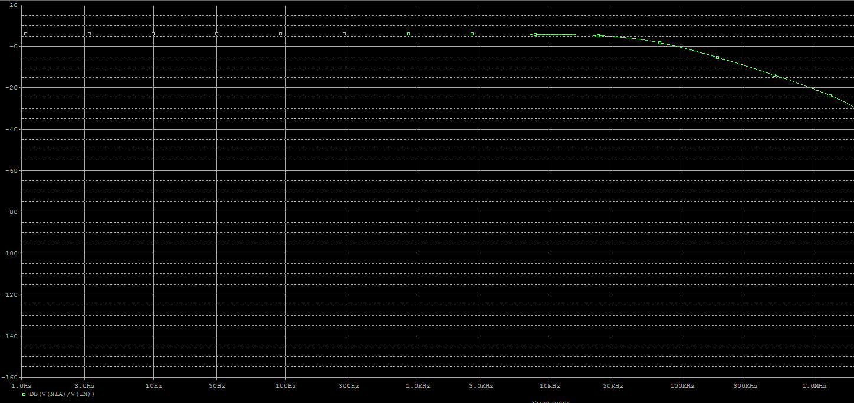Click the -60 label on the Y axis
Image resolution: width=854 pixels, height=403 pixels.
[x=11, y=170]
